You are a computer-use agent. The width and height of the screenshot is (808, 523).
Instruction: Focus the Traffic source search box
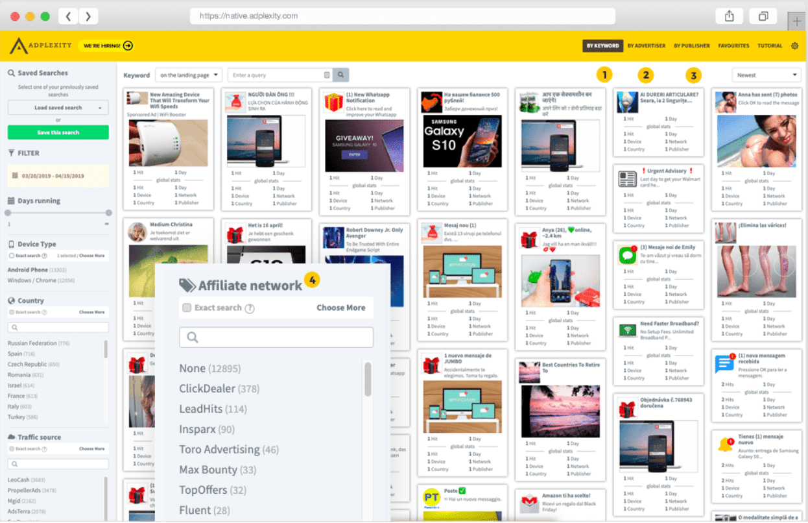tap(58, 465)
